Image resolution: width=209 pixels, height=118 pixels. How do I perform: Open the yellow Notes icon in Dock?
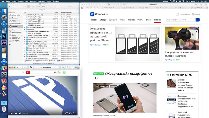tap(4, 55)
